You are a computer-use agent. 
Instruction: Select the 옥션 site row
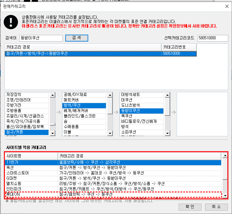pos(113,168)
